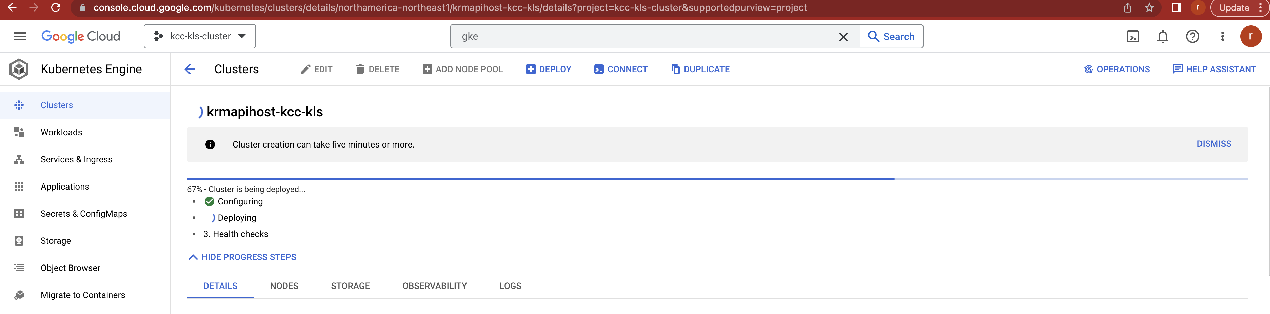Viewport: 1270px width, 314px height.
Task: Expand the more options three-dot menu
Action: 1222,36
